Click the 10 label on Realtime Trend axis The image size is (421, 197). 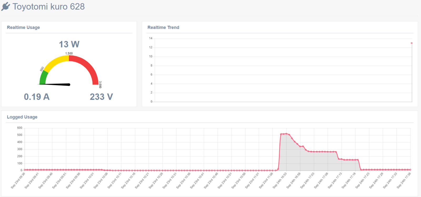[151, 56]
